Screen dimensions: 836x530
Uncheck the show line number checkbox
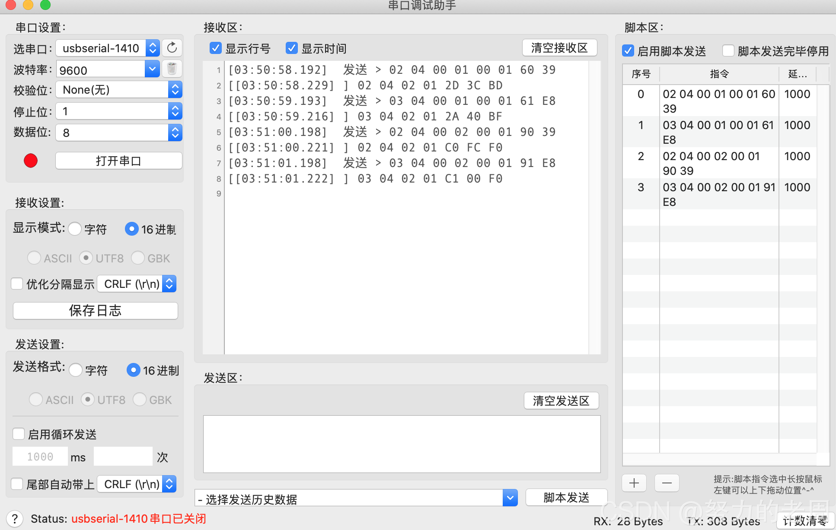pos(216,48)
